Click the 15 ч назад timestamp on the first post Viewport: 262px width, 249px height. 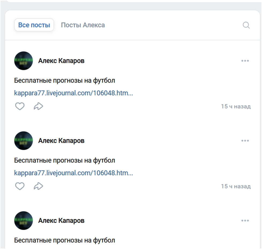pos(236,106)
